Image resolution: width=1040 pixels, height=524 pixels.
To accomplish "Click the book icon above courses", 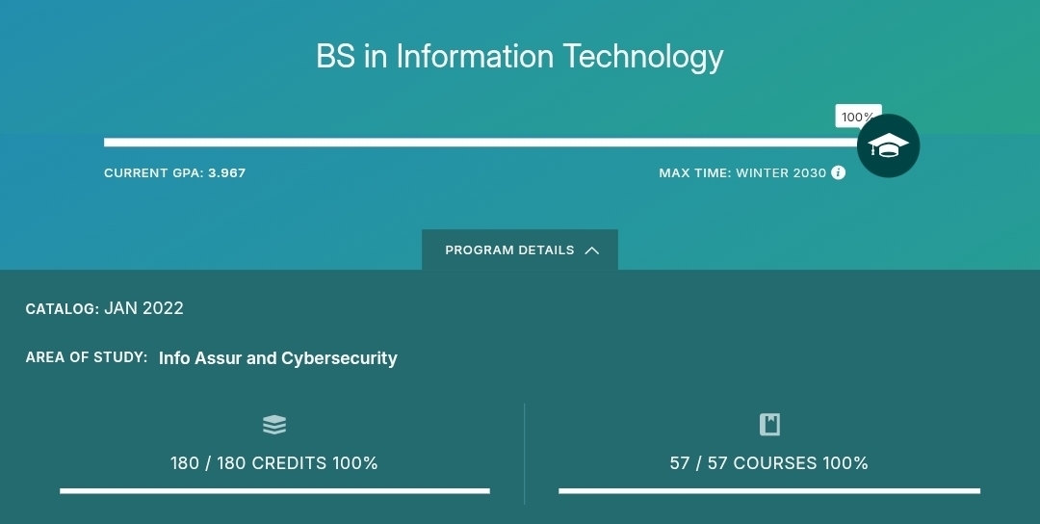I will [x=769, y=425].
